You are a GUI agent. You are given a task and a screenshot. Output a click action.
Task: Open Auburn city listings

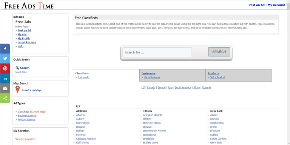tap(80, 119)
